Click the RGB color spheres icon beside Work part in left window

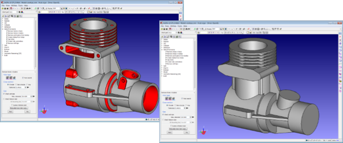click(x=22, y=12)
